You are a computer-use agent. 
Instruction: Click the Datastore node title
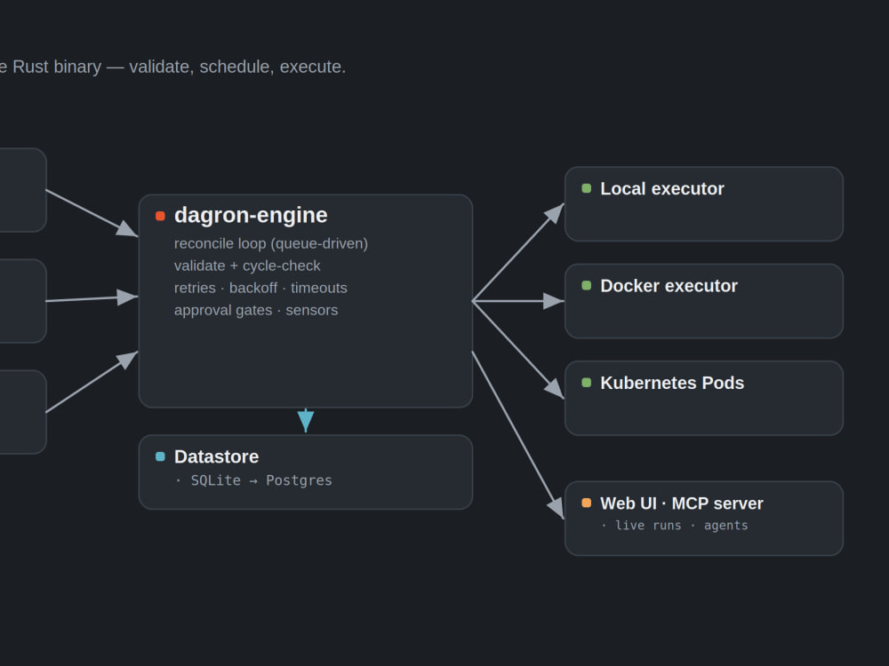217,456
